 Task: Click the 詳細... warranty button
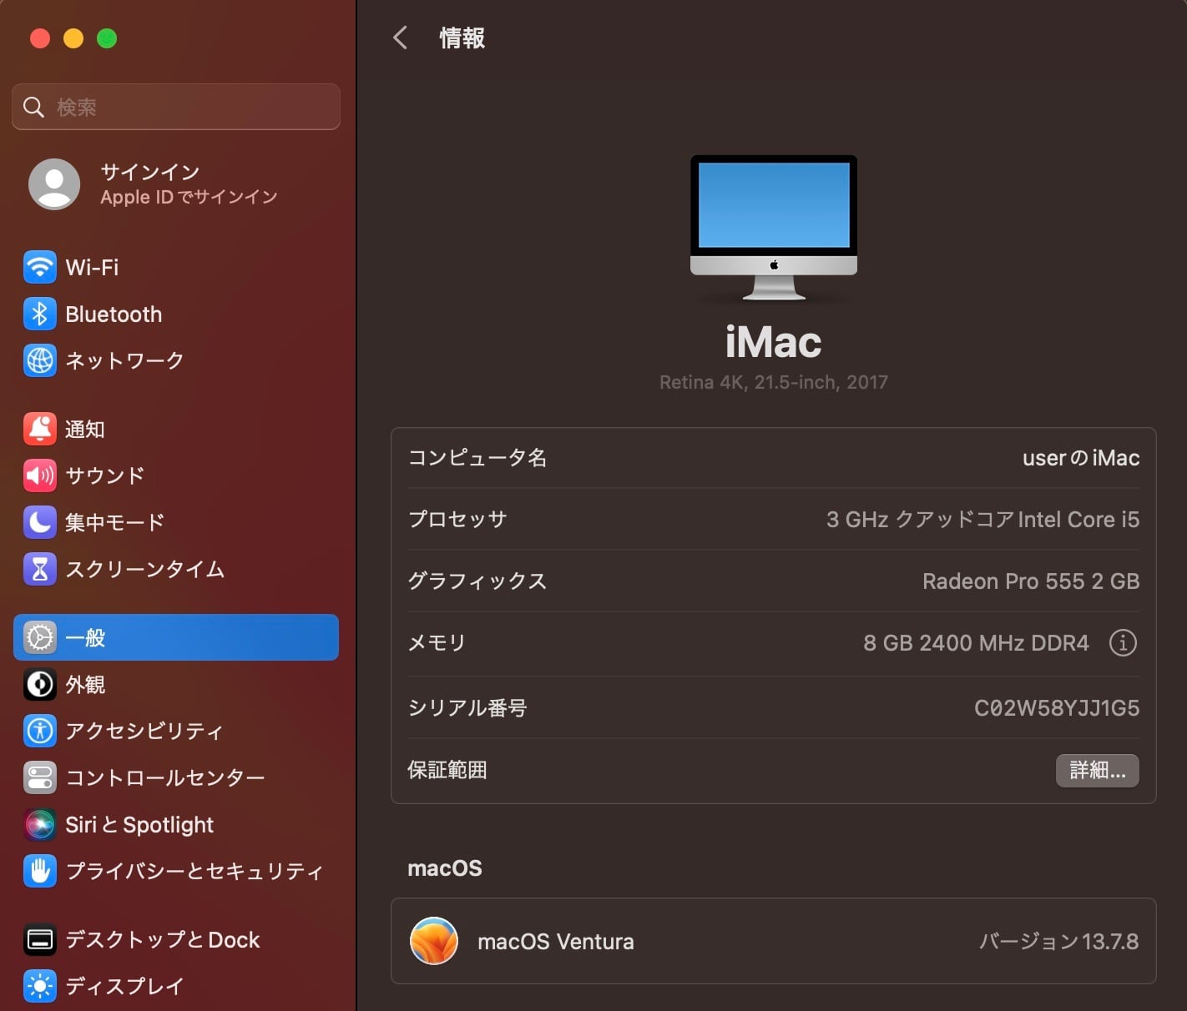(1098, 770)
